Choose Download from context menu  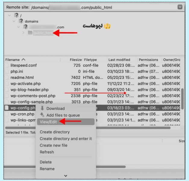coord(66,108)
